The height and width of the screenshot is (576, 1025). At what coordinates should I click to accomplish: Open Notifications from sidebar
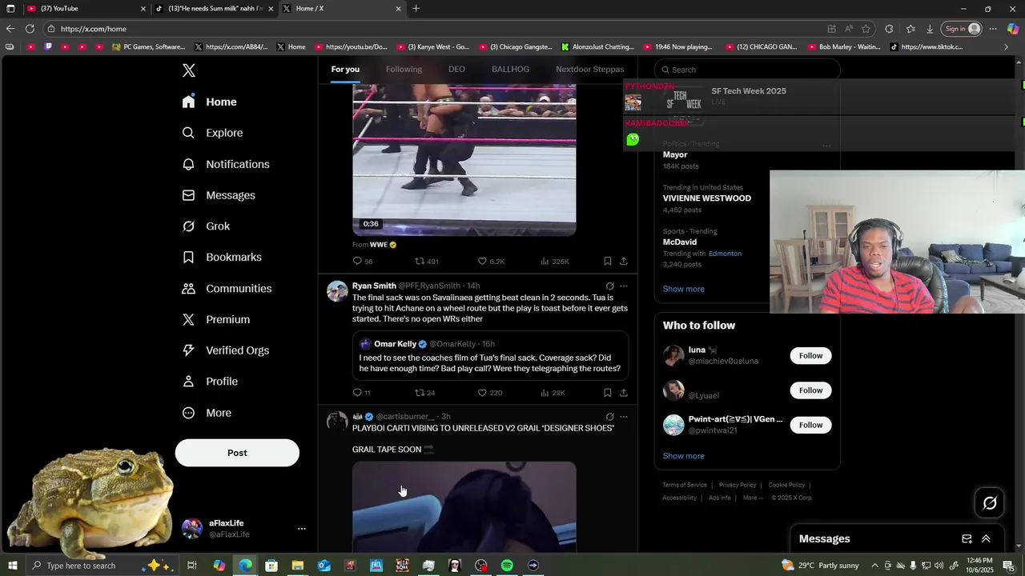point(226,164)
